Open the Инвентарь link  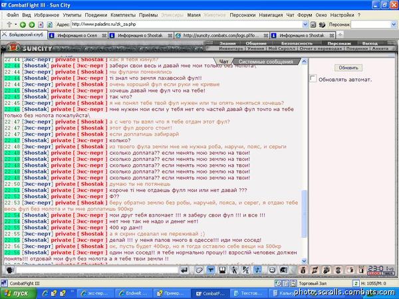231,49
